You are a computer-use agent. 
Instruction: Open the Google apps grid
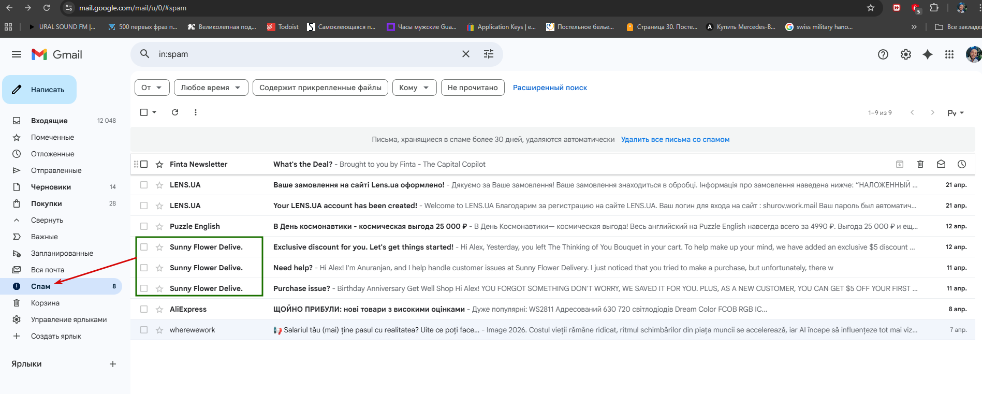[x=949, y=54]
